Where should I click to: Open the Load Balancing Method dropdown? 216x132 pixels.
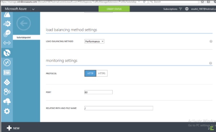point(94,41)
